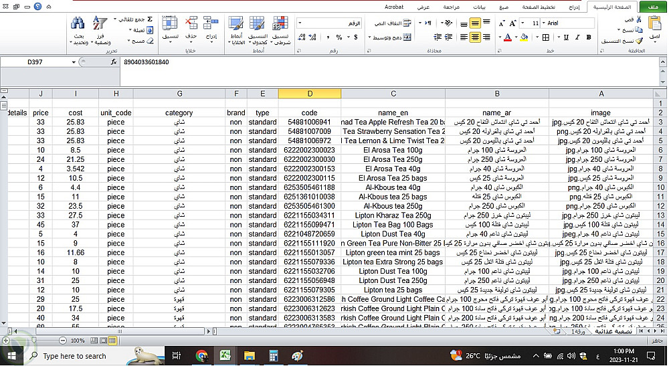Image resolution: width=669 pixels, height=366 pixels.
Task: Open Sort and Filter (فرز وتصفية)
Action: 101,30
